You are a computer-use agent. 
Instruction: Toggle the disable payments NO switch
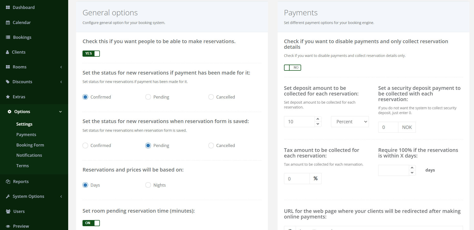tap(292, 68)
